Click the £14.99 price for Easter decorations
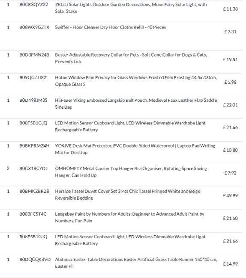The width and height of the screenshot is (246, 278). [230, 264]
